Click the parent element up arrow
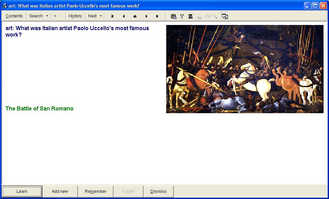 [135, 16]
